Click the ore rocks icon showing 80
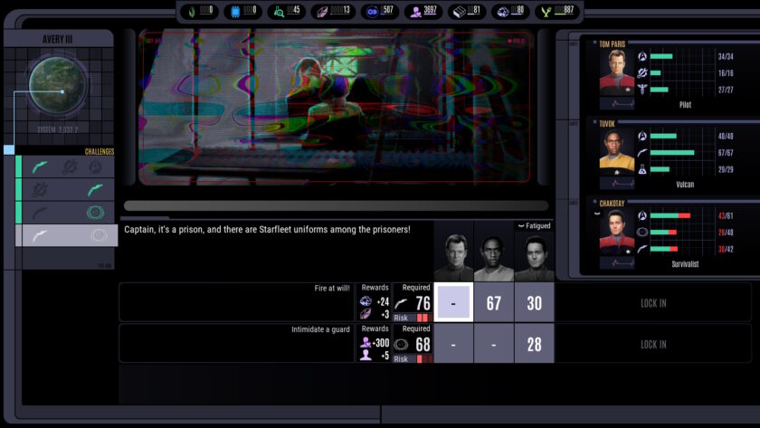Screen dimensions: 760x428 503,12
